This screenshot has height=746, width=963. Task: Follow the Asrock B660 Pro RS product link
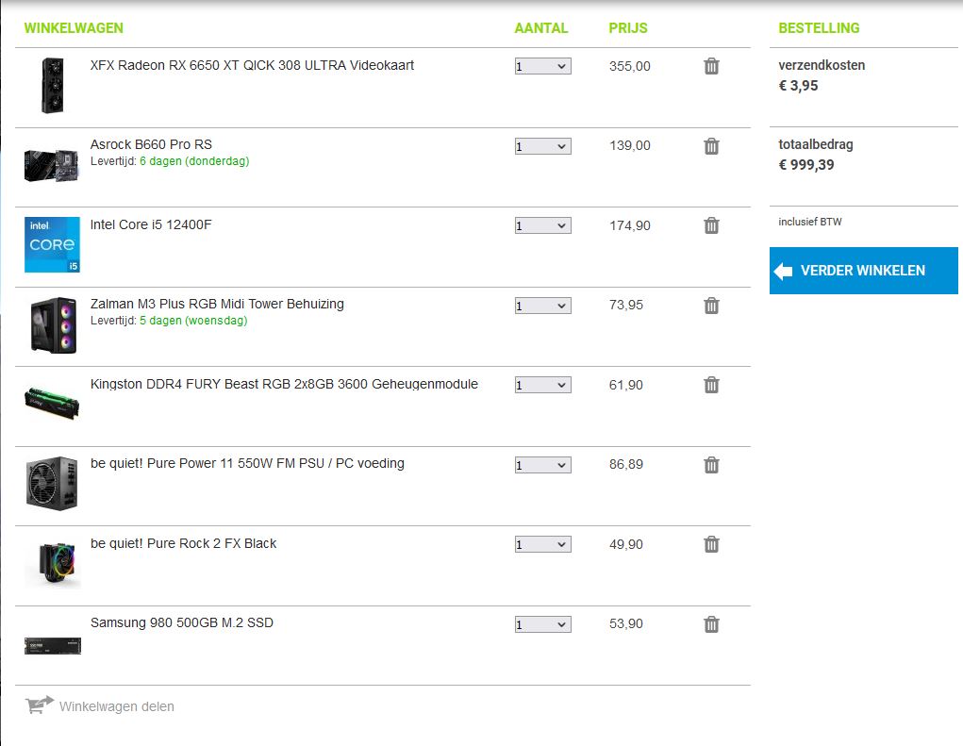pyautogui.click(x=151, y=144)
